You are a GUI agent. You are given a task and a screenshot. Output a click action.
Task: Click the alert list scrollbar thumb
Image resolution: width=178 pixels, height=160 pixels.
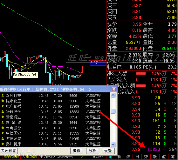click(113, 111)
